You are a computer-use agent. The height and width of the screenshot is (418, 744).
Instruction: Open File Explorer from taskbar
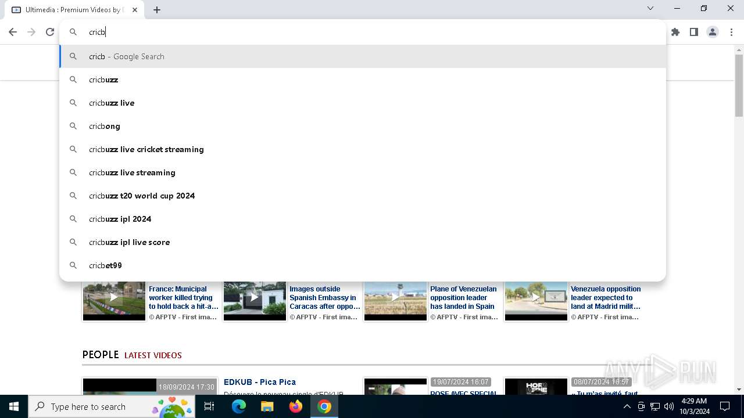pyautogui.click(x=267, y=406)
